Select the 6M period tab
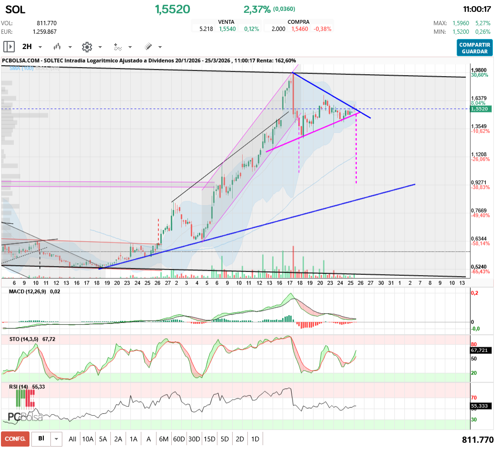This screenshot has height=449, width=500. click(164, 439)
